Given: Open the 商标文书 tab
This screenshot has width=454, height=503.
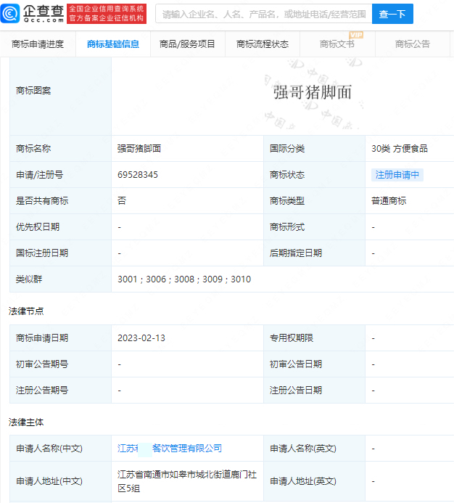Looking at the screenshot, I should (337, 44).
